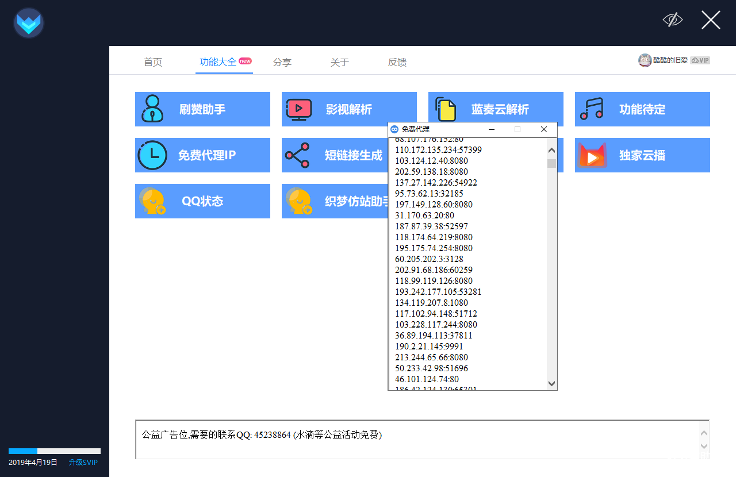Open 蓝奏云解析 tile

pos(496,107)
